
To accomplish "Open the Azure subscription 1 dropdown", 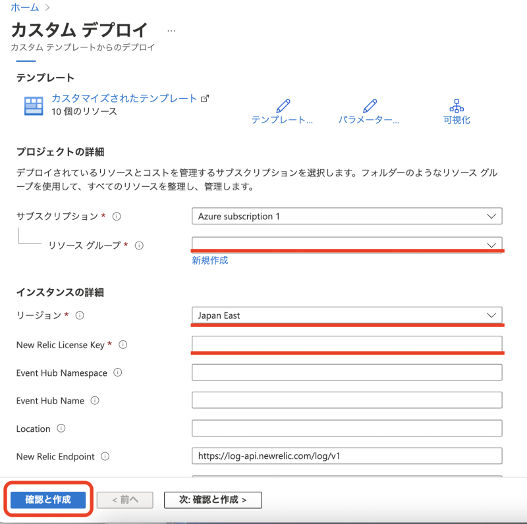I will coord(347,216).
